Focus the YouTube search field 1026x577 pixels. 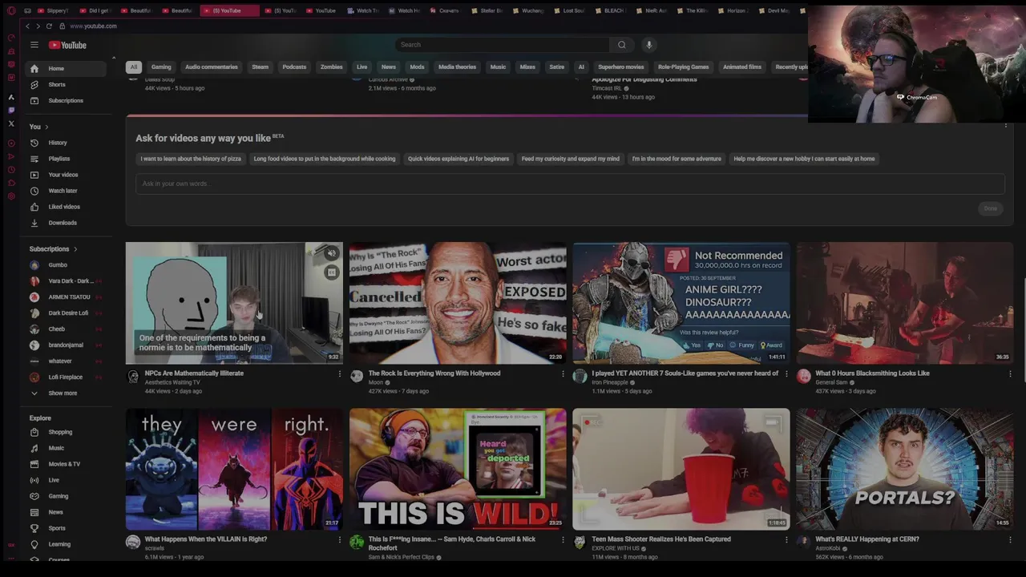503,45
